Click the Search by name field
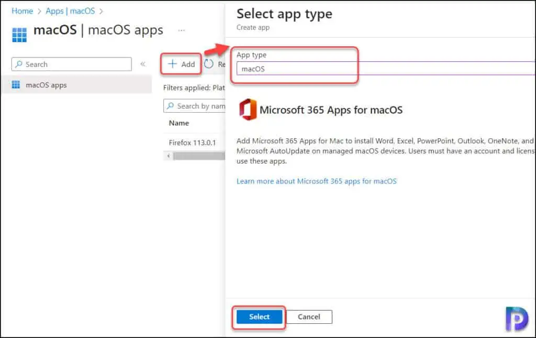This screenshot has height=338, width=536. (x=194, y=106)
